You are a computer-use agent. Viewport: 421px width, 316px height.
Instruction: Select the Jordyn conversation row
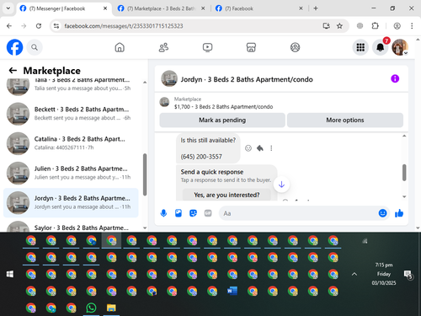click(x=71, y=203)
